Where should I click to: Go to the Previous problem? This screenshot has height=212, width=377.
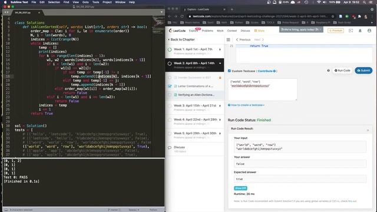[243, 39]
